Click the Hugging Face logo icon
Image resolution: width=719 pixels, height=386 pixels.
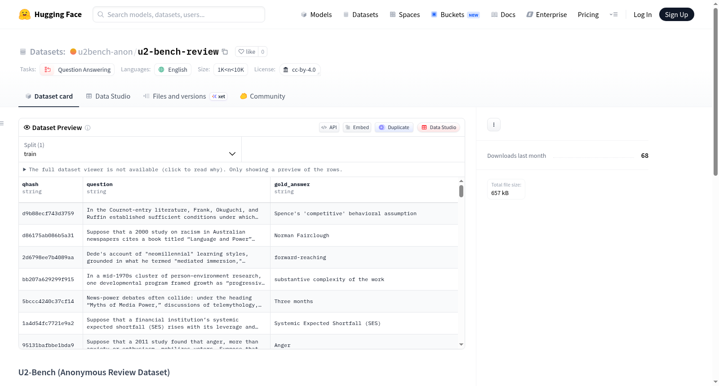coord(25,14)
